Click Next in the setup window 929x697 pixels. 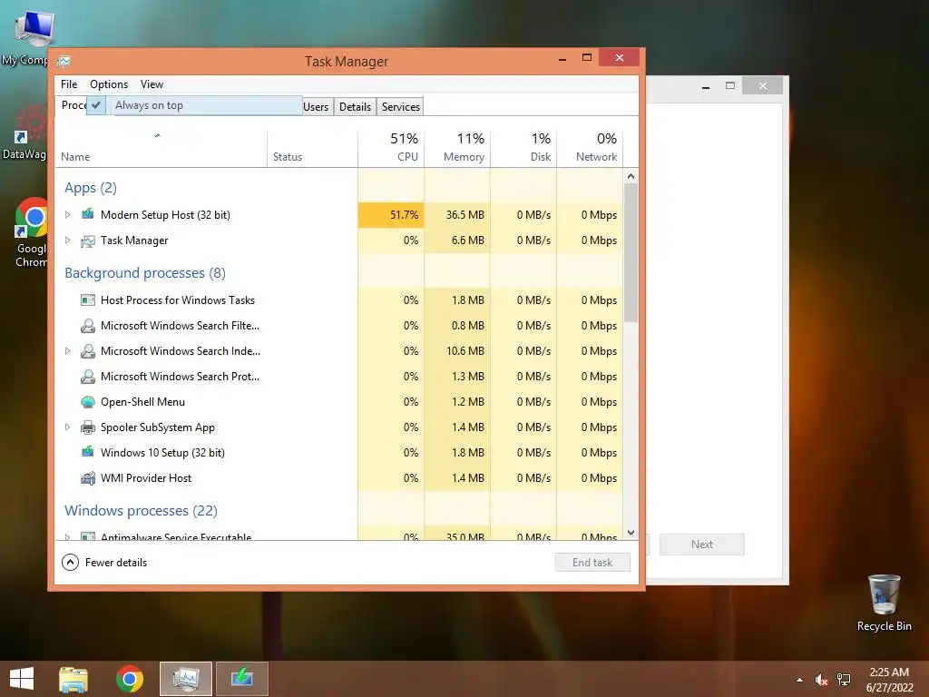tap(701, 545)
